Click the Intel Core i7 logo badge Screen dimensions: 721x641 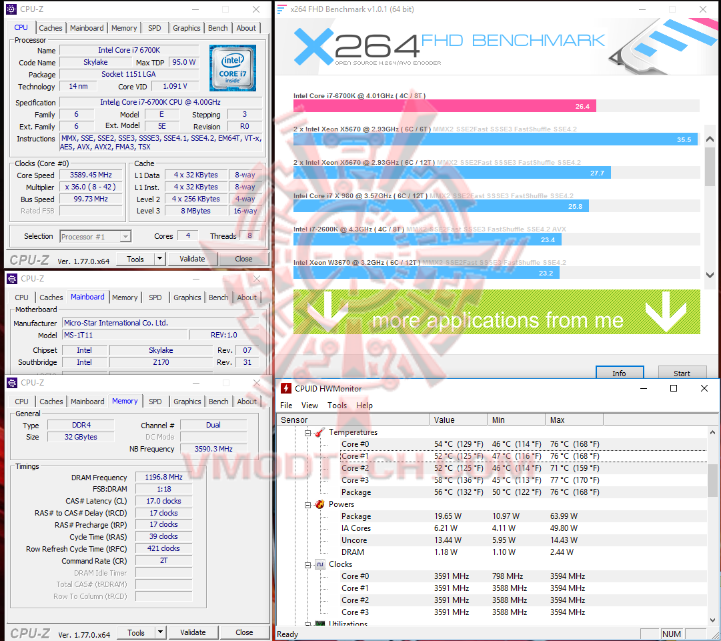(233, 68)
